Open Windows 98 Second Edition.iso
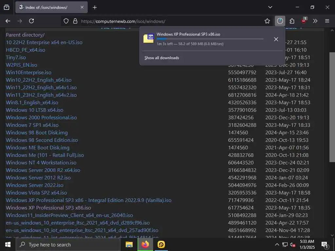 42,140
